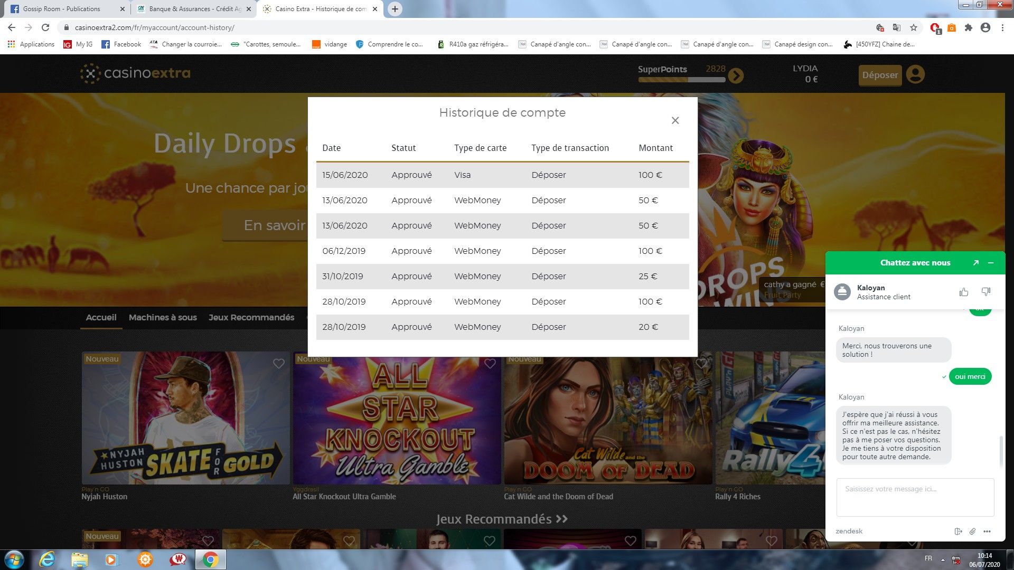Screen dimensions: 1014x570
Task: Open Nyjah Huston Skate for Gold thumbnail
Action: (x=185, y=418)
